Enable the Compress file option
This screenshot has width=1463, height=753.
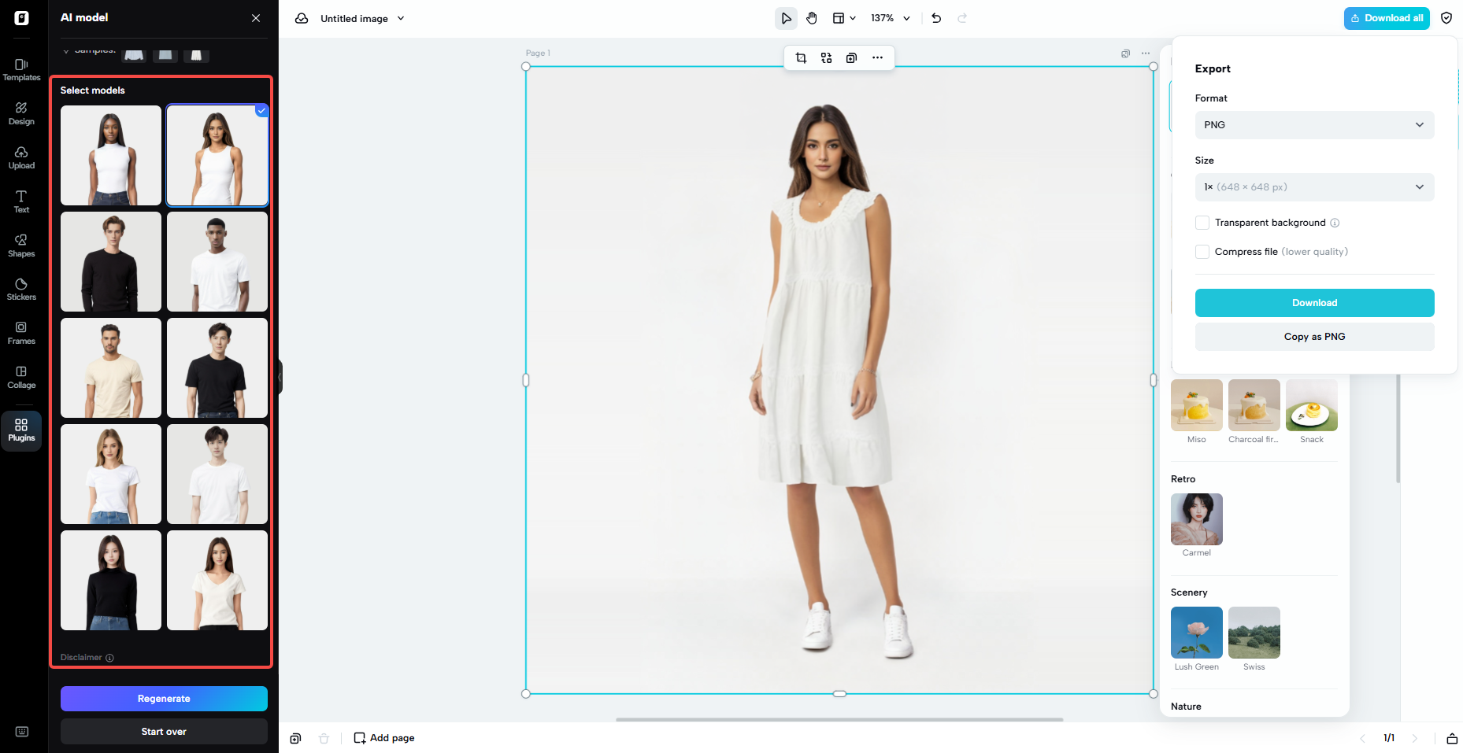1202,251
